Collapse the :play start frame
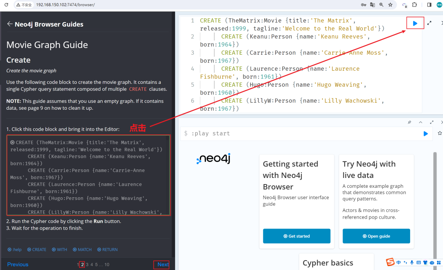The width and height of the screenshot is (443, 270). click(x=420, y=122)
